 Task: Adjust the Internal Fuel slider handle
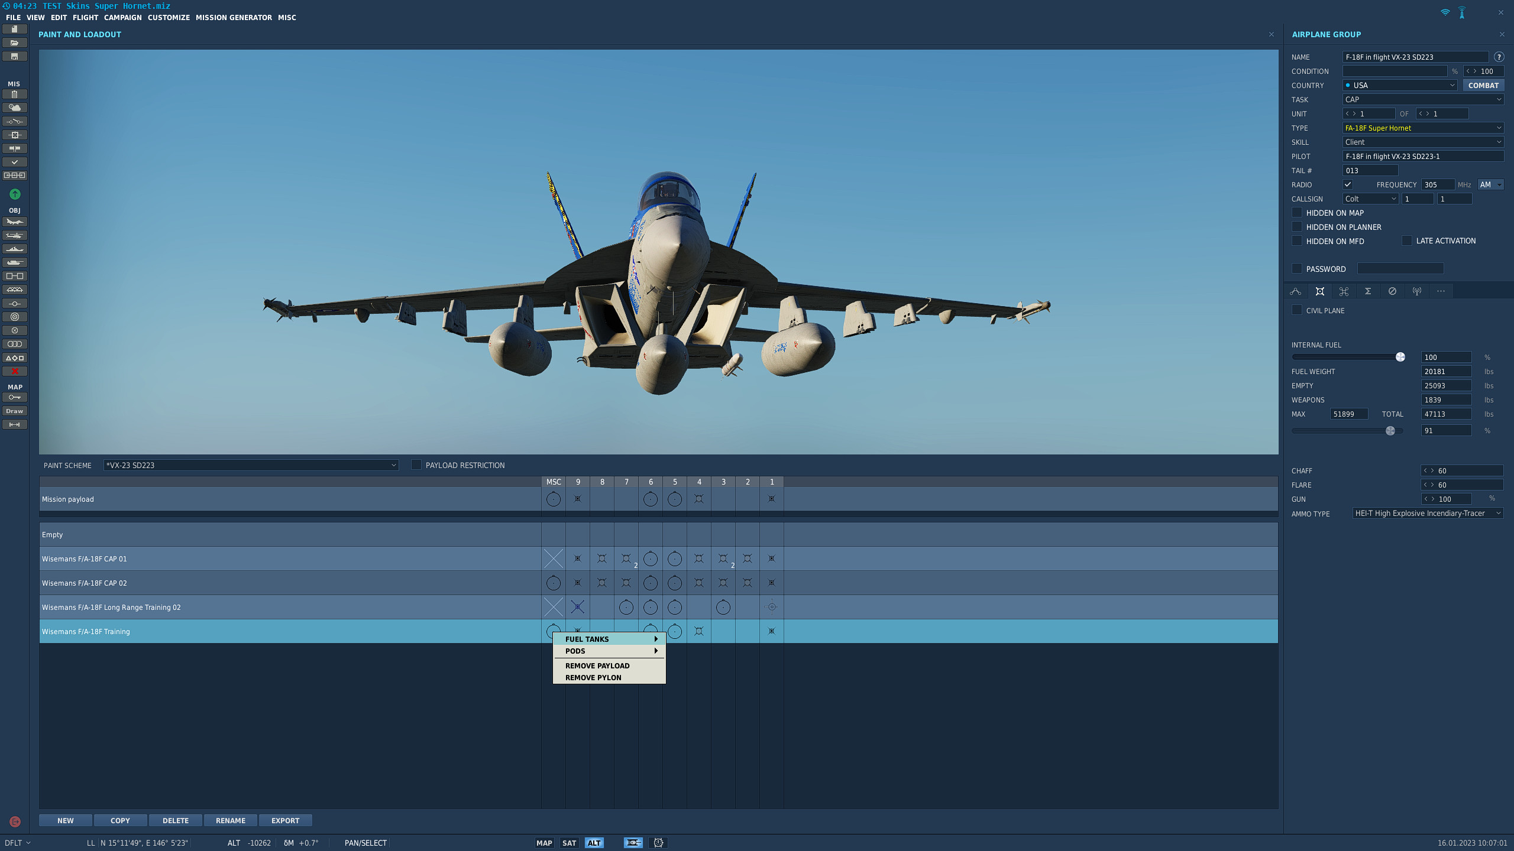click(1400, 357)
